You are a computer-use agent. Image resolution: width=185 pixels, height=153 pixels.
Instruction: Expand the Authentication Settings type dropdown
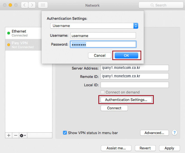click(94, 26)
